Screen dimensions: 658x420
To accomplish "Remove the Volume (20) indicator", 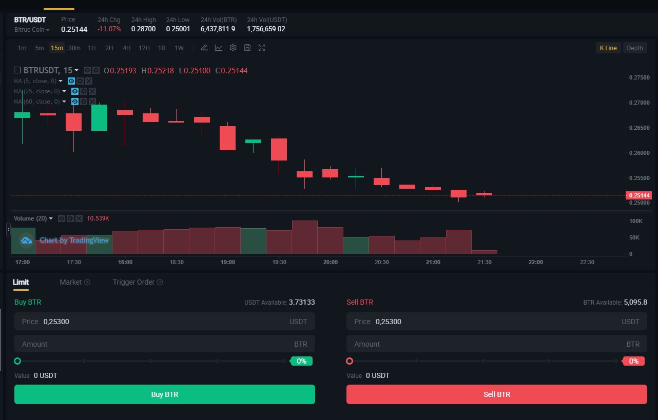I will [x=79, y=218].
